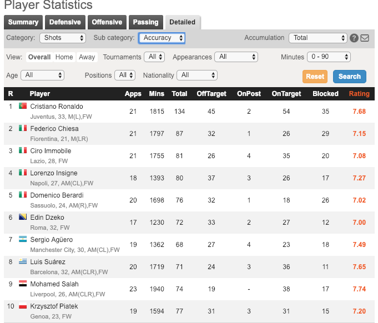
Task: Open the Passing tab
Action: 145,22
